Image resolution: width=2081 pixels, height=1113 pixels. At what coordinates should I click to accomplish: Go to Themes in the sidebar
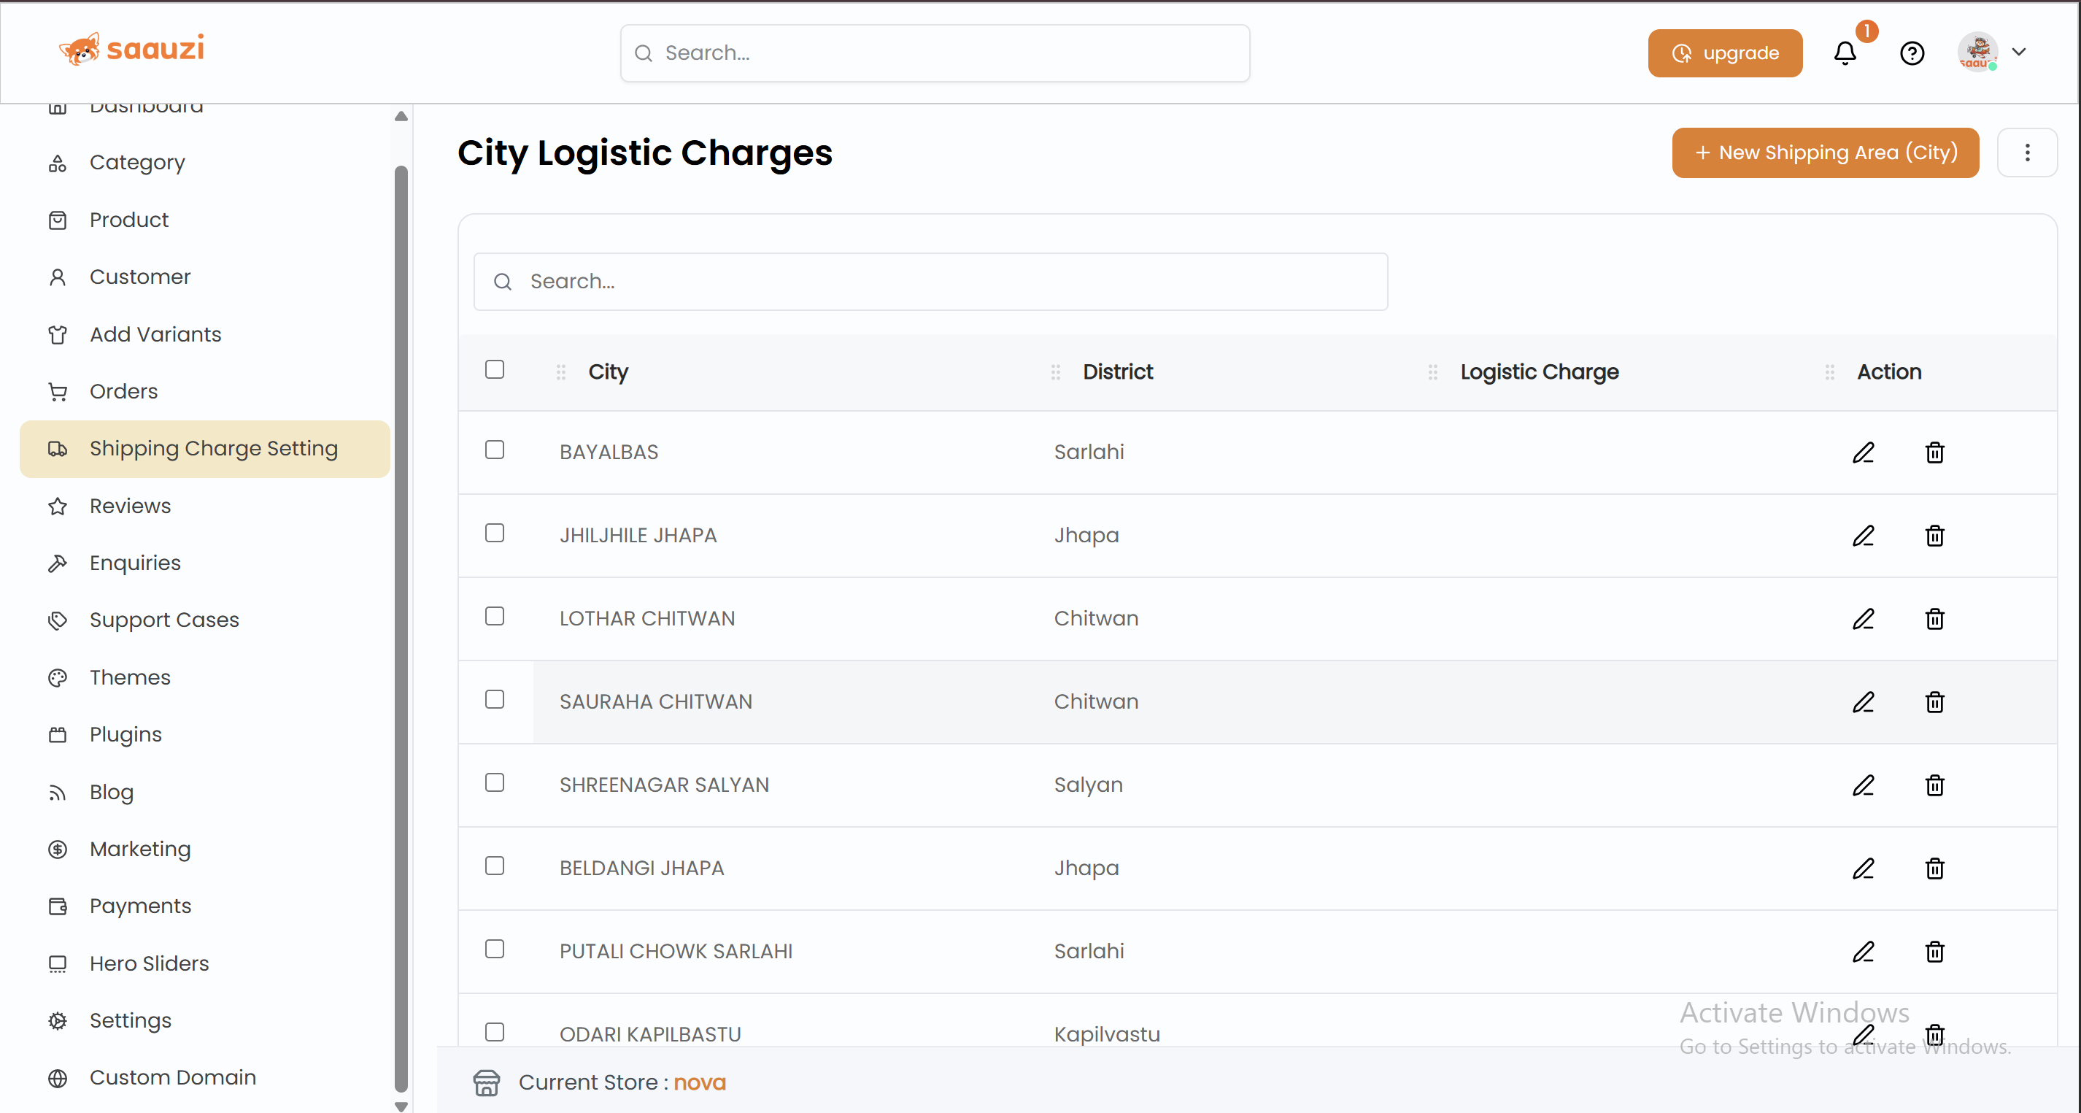[x=130, y=677]
